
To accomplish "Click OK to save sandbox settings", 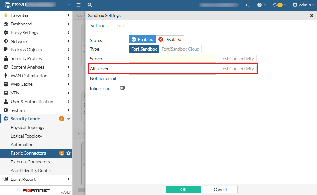I will (184, 190).
